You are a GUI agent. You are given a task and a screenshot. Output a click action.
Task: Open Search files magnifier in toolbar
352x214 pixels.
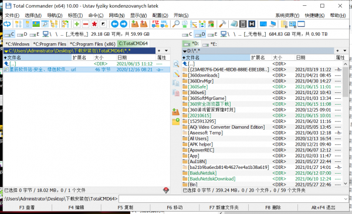[176, 24]
